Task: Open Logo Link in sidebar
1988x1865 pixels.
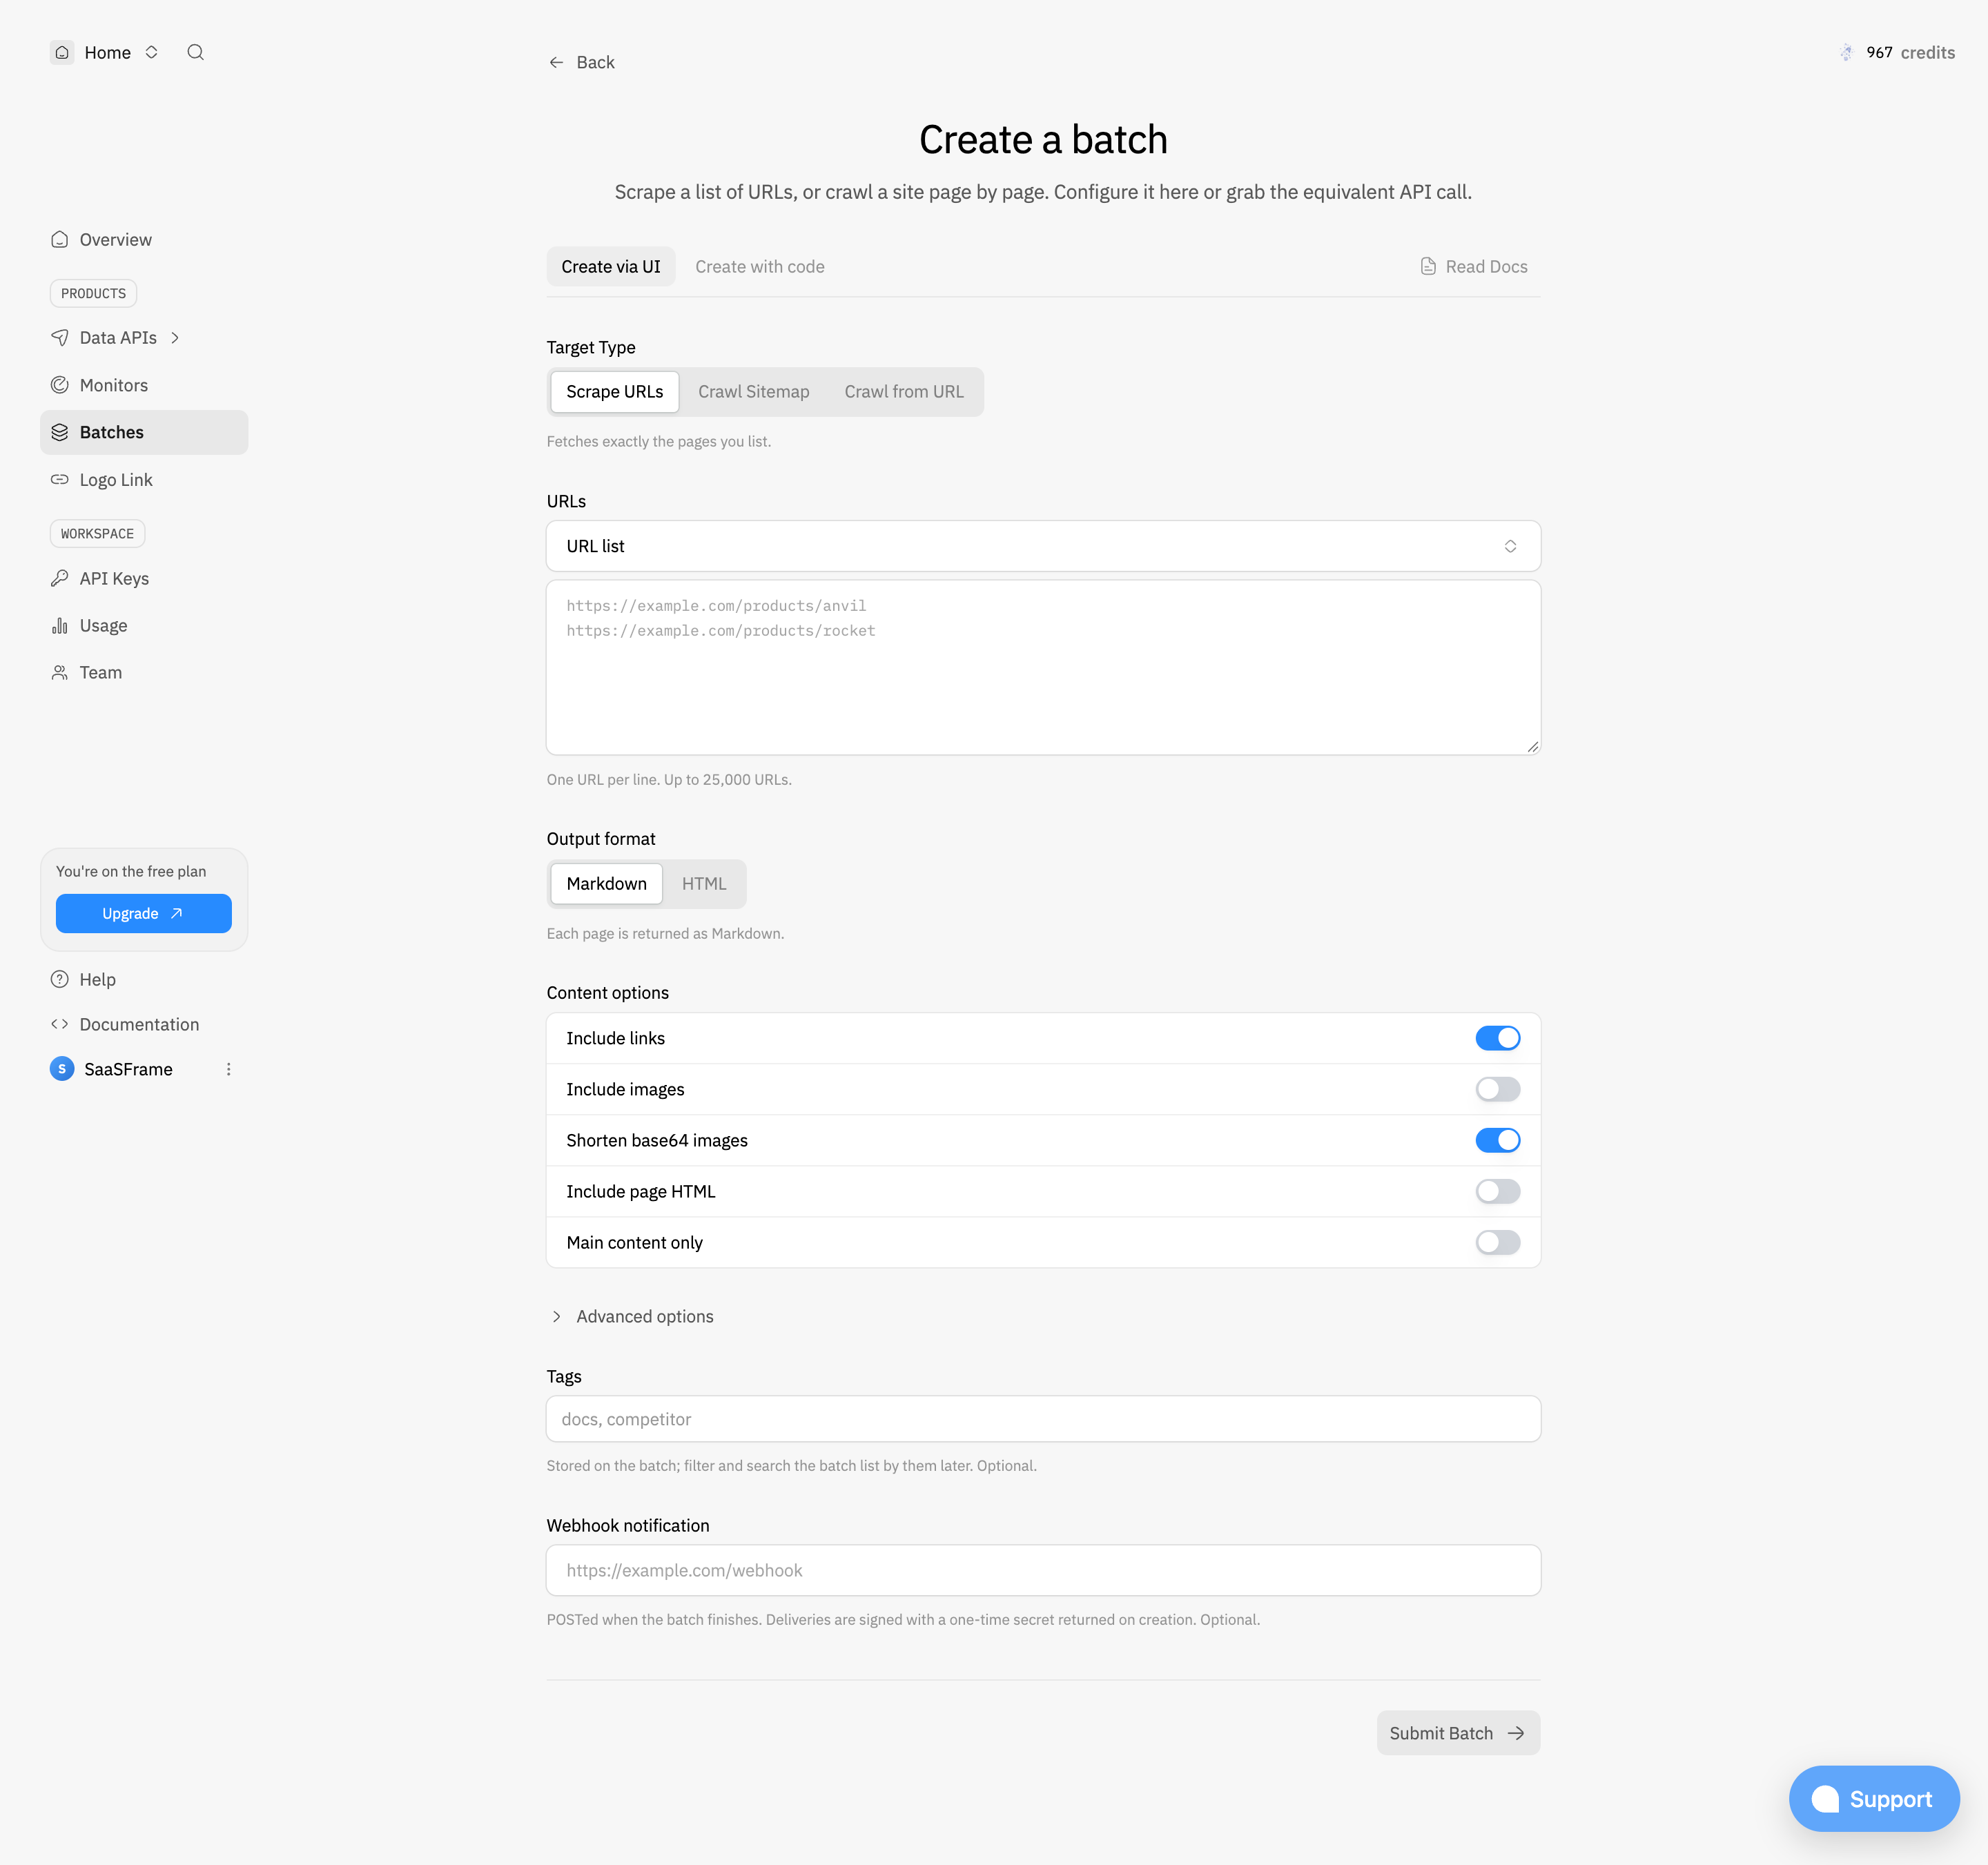Action: pos(144,480)
